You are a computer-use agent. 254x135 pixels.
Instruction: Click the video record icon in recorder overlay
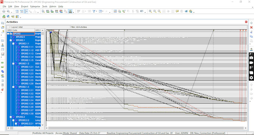[x=251, y=63]
